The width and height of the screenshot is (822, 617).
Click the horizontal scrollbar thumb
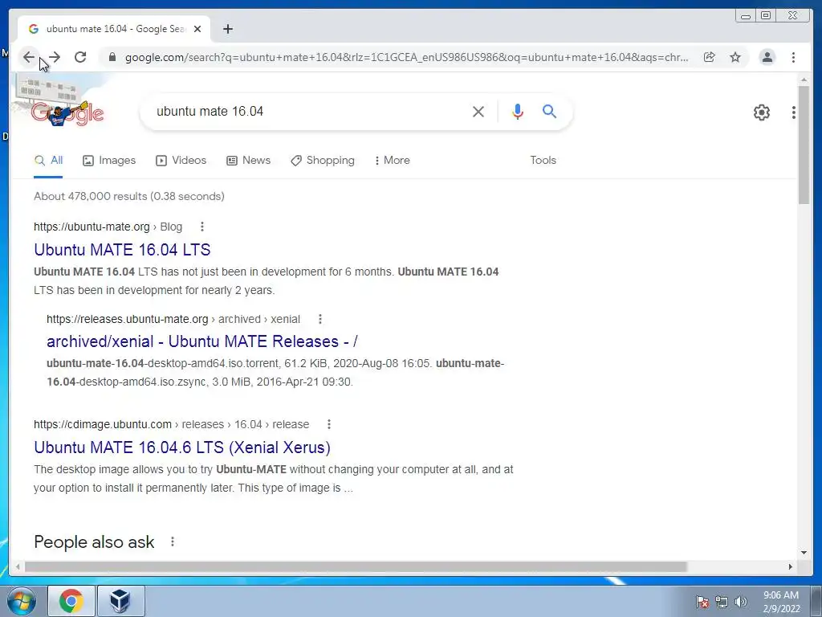[x=356, y=566]
